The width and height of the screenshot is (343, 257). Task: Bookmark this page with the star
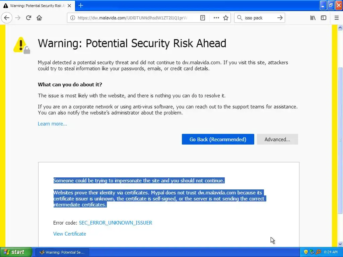pos(226,18)
